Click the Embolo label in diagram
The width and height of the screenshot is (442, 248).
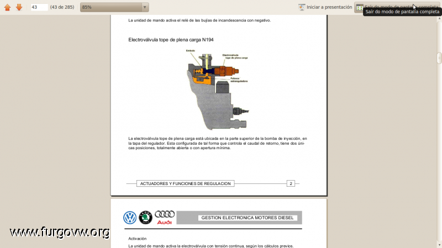[x=190, y=51]
